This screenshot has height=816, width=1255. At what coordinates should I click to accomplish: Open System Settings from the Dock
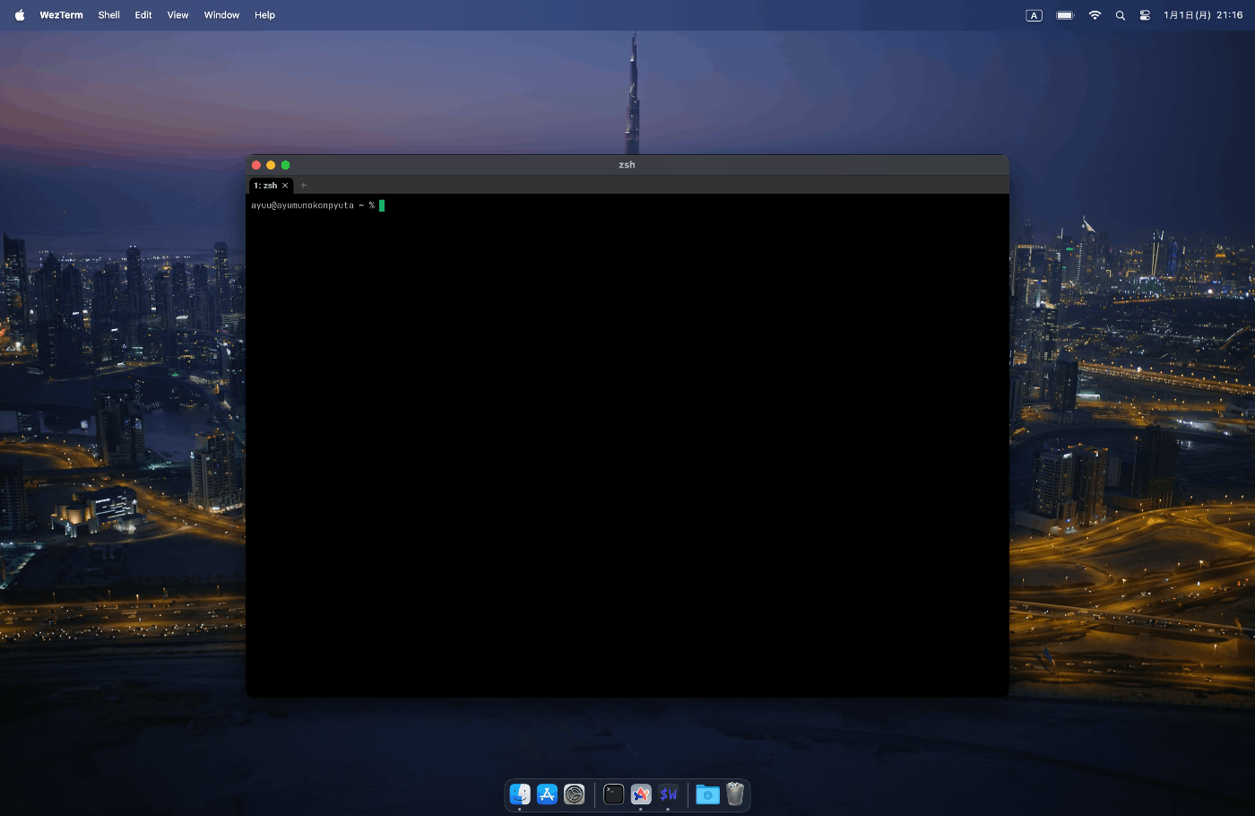point(574,794)
